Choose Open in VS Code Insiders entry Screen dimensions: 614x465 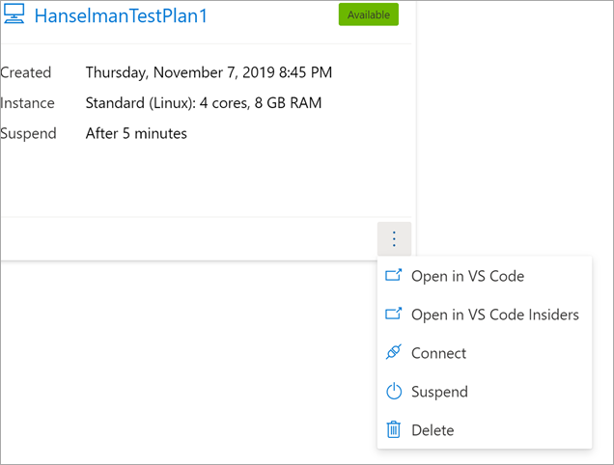pyautogui.click(x=485, y=315)
